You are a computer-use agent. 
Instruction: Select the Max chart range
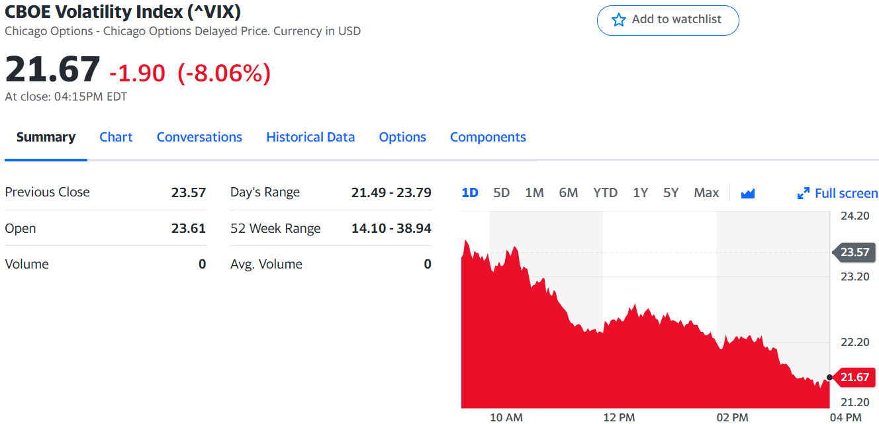click(x=706, y=192)
